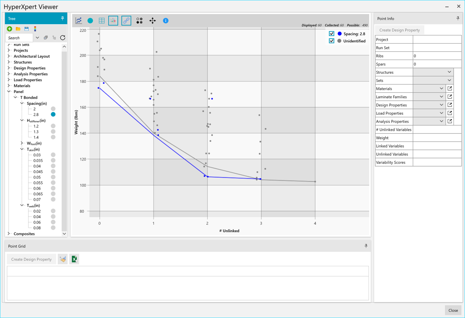Screen dimensions: 465x318
Task: Select Materials in the tree
Action: click(22, 86)
